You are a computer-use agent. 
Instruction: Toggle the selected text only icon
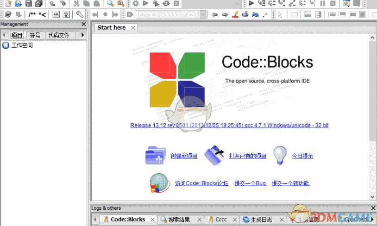tap(245, 15)
